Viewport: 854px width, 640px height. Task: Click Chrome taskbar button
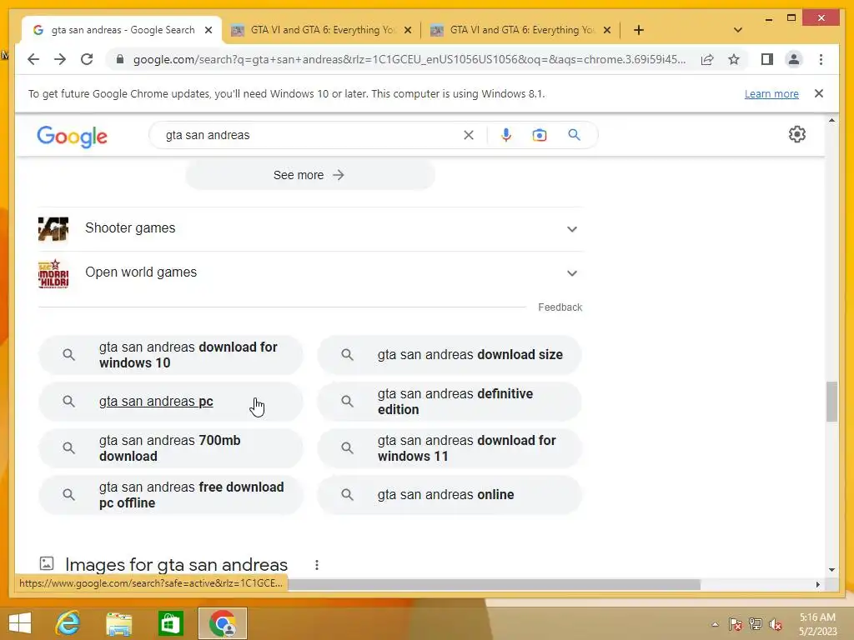tap(222, 623)
